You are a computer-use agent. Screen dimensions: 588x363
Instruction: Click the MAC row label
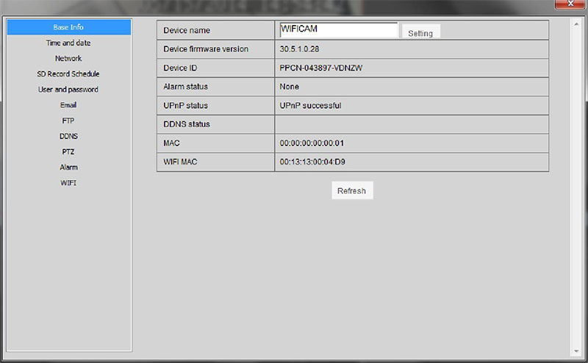[171, 143]
